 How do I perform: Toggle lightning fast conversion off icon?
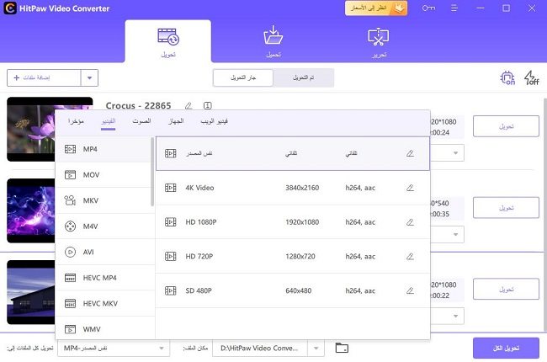coord(531,77)
